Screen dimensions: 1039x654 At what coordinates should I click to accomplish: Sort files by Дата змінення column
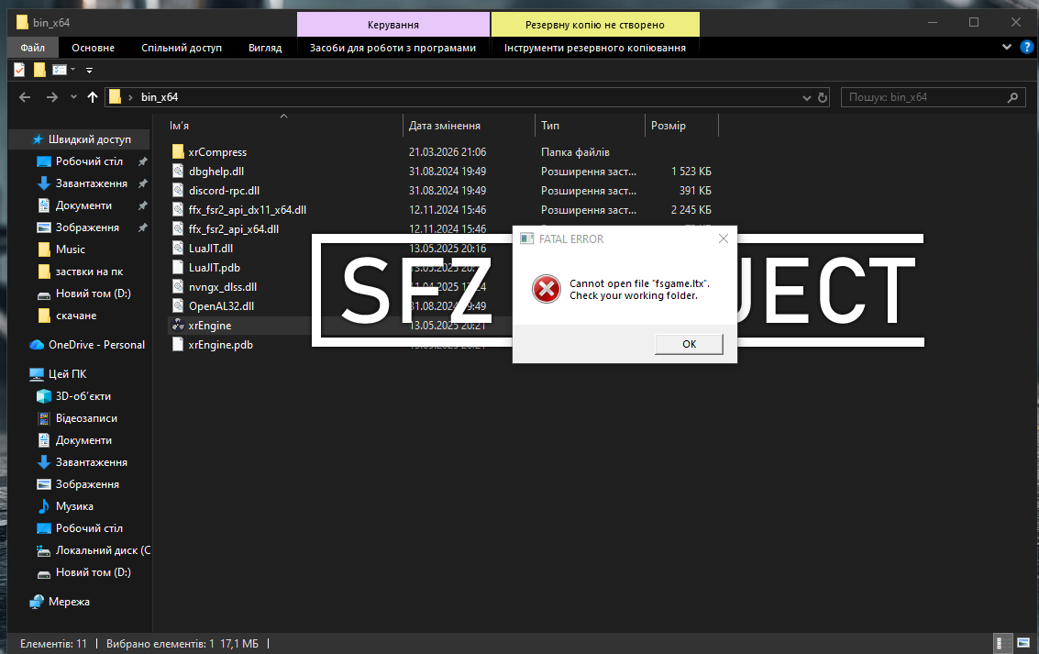click(445, 126)
